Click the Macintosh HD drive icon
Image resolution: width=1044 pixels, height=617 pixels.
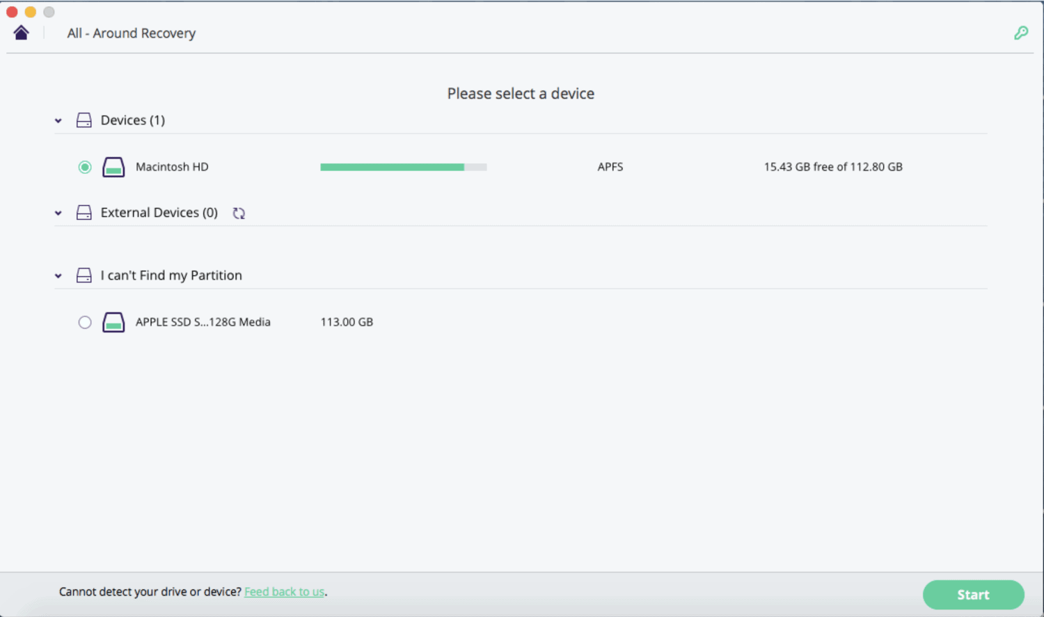(x=113, y=167)
